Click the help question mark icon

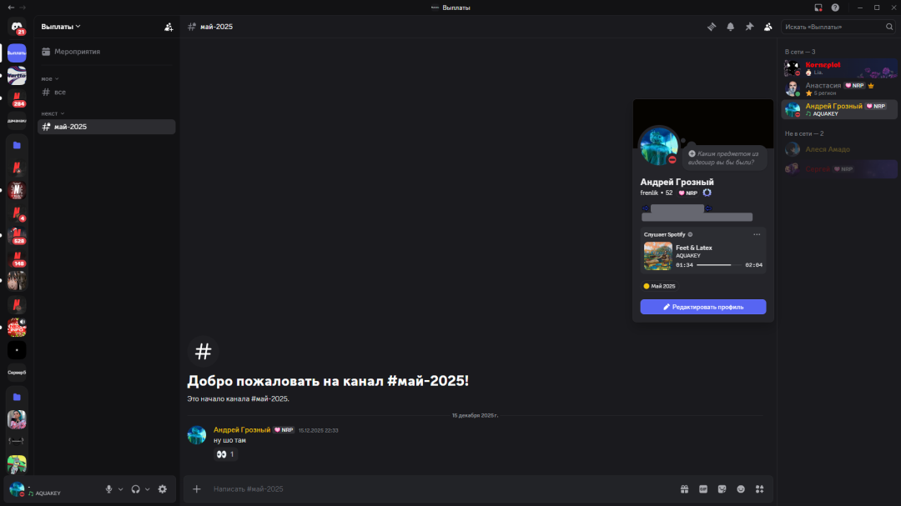coord(835,8)
